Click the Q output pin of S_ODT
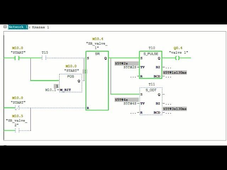Screen dimensions: 227x170 [x=159, y=95]
